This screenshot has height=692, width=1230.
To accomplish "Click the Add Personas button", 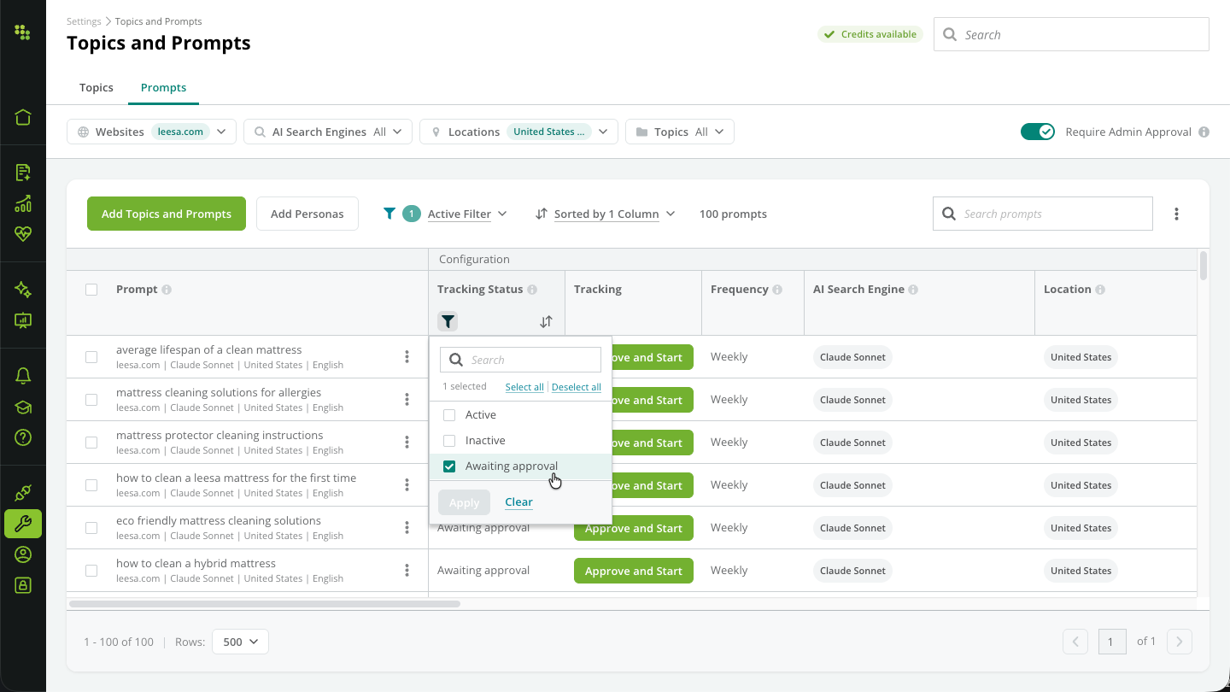I will tap(307, 214).
